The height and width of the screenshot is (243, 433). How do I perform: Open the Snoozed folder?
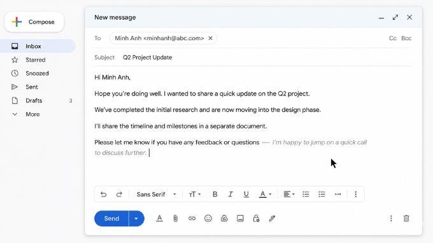click(x=38, y=73)
